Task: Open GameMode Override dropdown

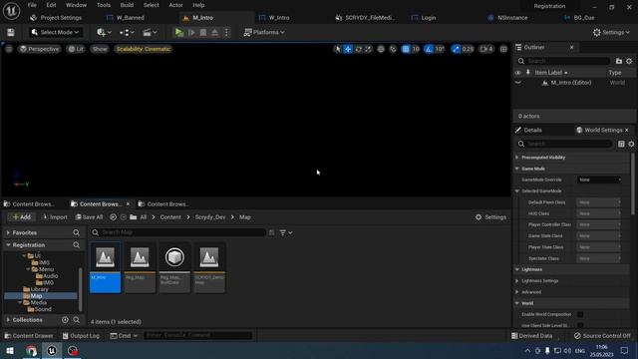Action: 599,179
